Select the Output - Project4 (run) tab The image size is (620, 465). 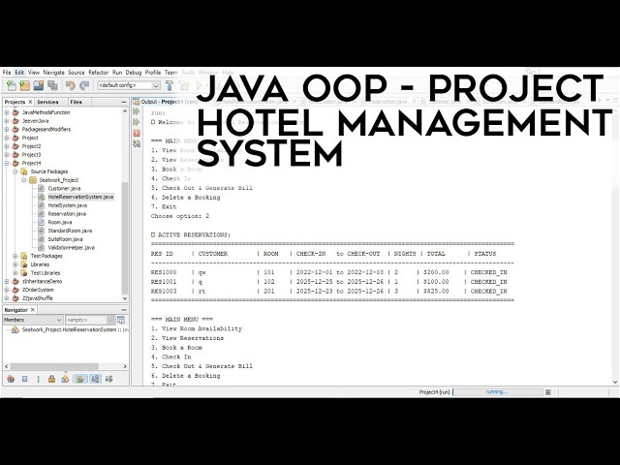pyautogui.click(x=170, y=102)
